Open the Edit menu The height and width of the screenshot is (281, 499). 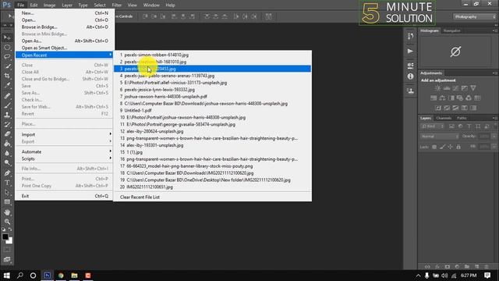coord(34,5)
